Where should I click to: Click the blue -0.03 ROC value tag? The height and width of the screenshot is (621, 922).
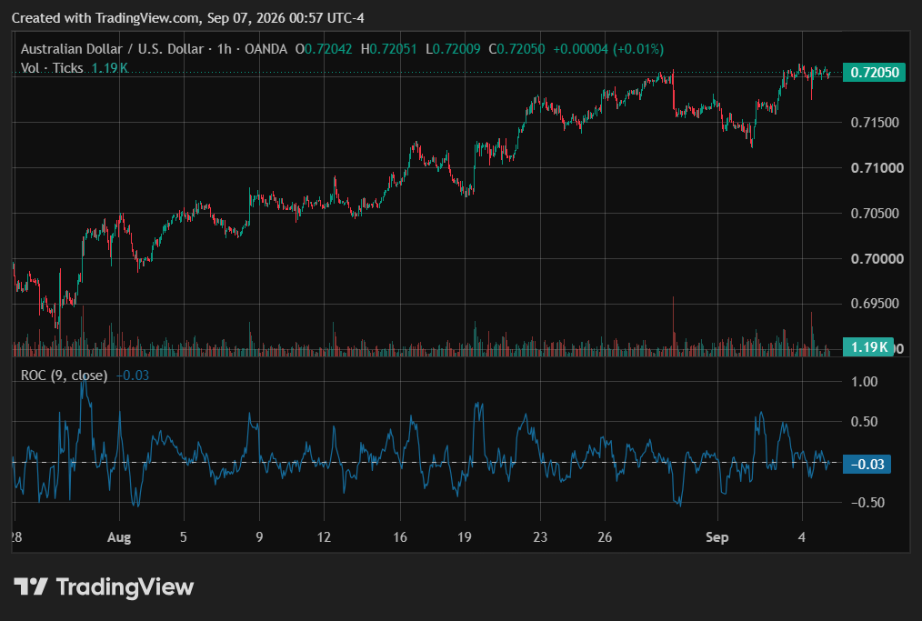pos(867,464)
